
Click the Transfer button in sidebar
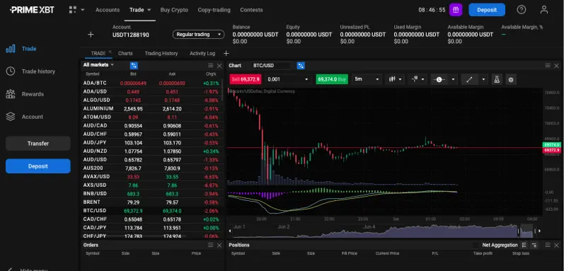[38, 144]
